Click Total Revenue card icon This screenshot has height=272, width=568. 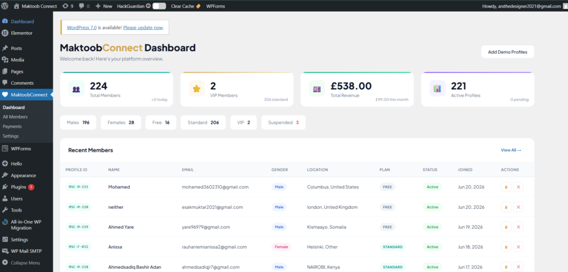pyautogui.click(x=317, y=89)
